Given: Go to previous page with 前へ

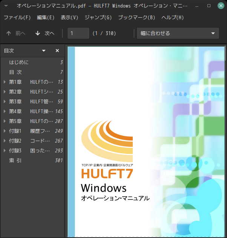Looking at the screenshot, I should (x=16, y=33).
